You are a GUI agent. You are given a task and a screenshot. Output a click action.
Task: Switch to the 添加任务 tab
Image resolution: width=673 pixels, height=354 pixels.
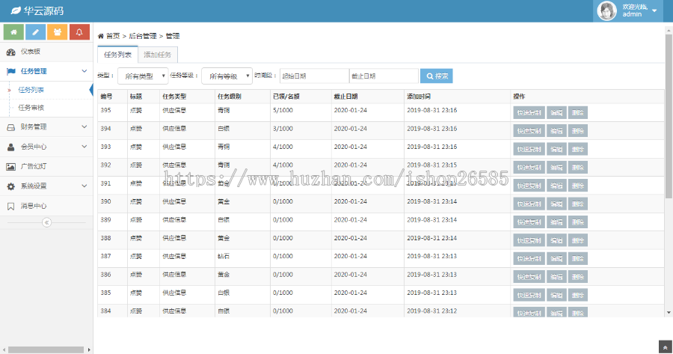(157, 55)
